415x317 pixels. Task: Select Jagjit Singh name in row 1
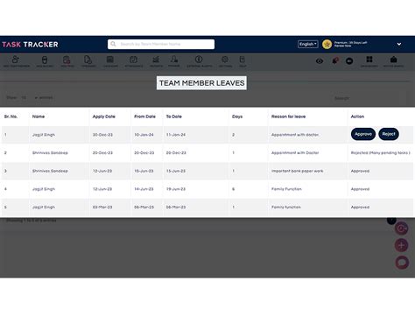point(44,135)
